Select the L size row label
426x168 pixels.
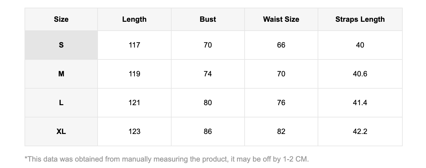point(61,103)
